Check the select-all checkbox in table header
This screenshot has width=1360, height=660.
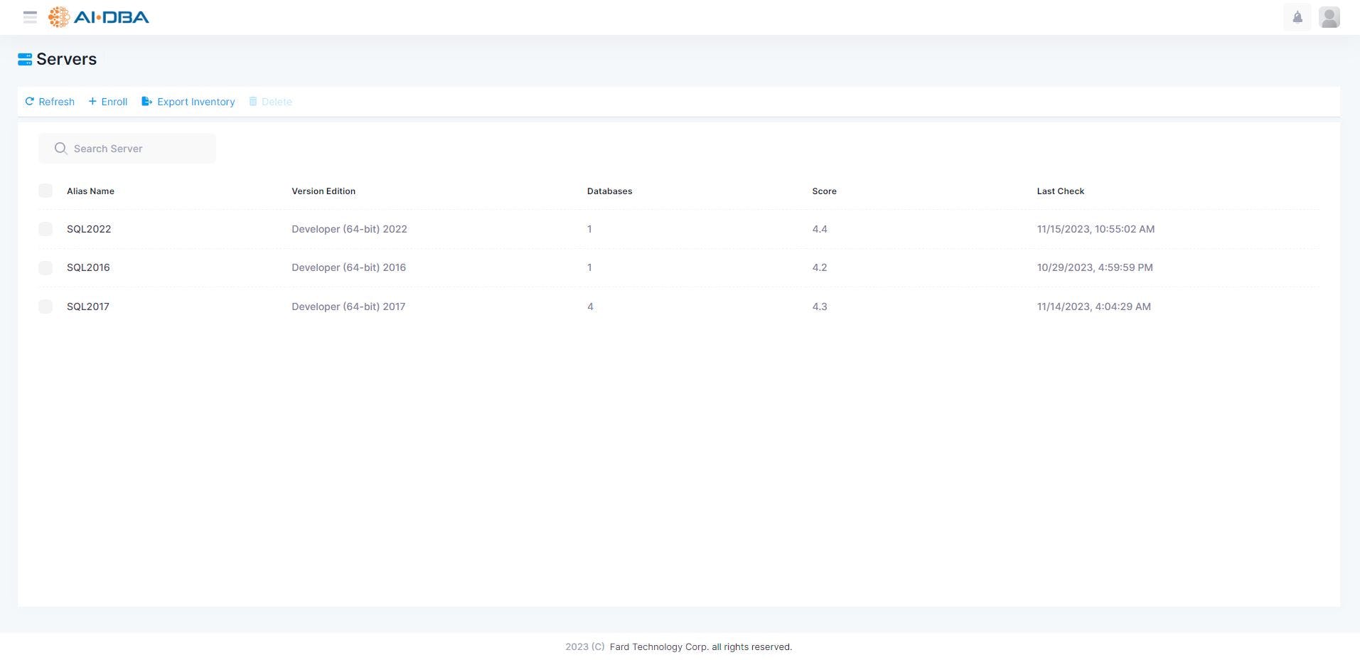click(45, 191)
